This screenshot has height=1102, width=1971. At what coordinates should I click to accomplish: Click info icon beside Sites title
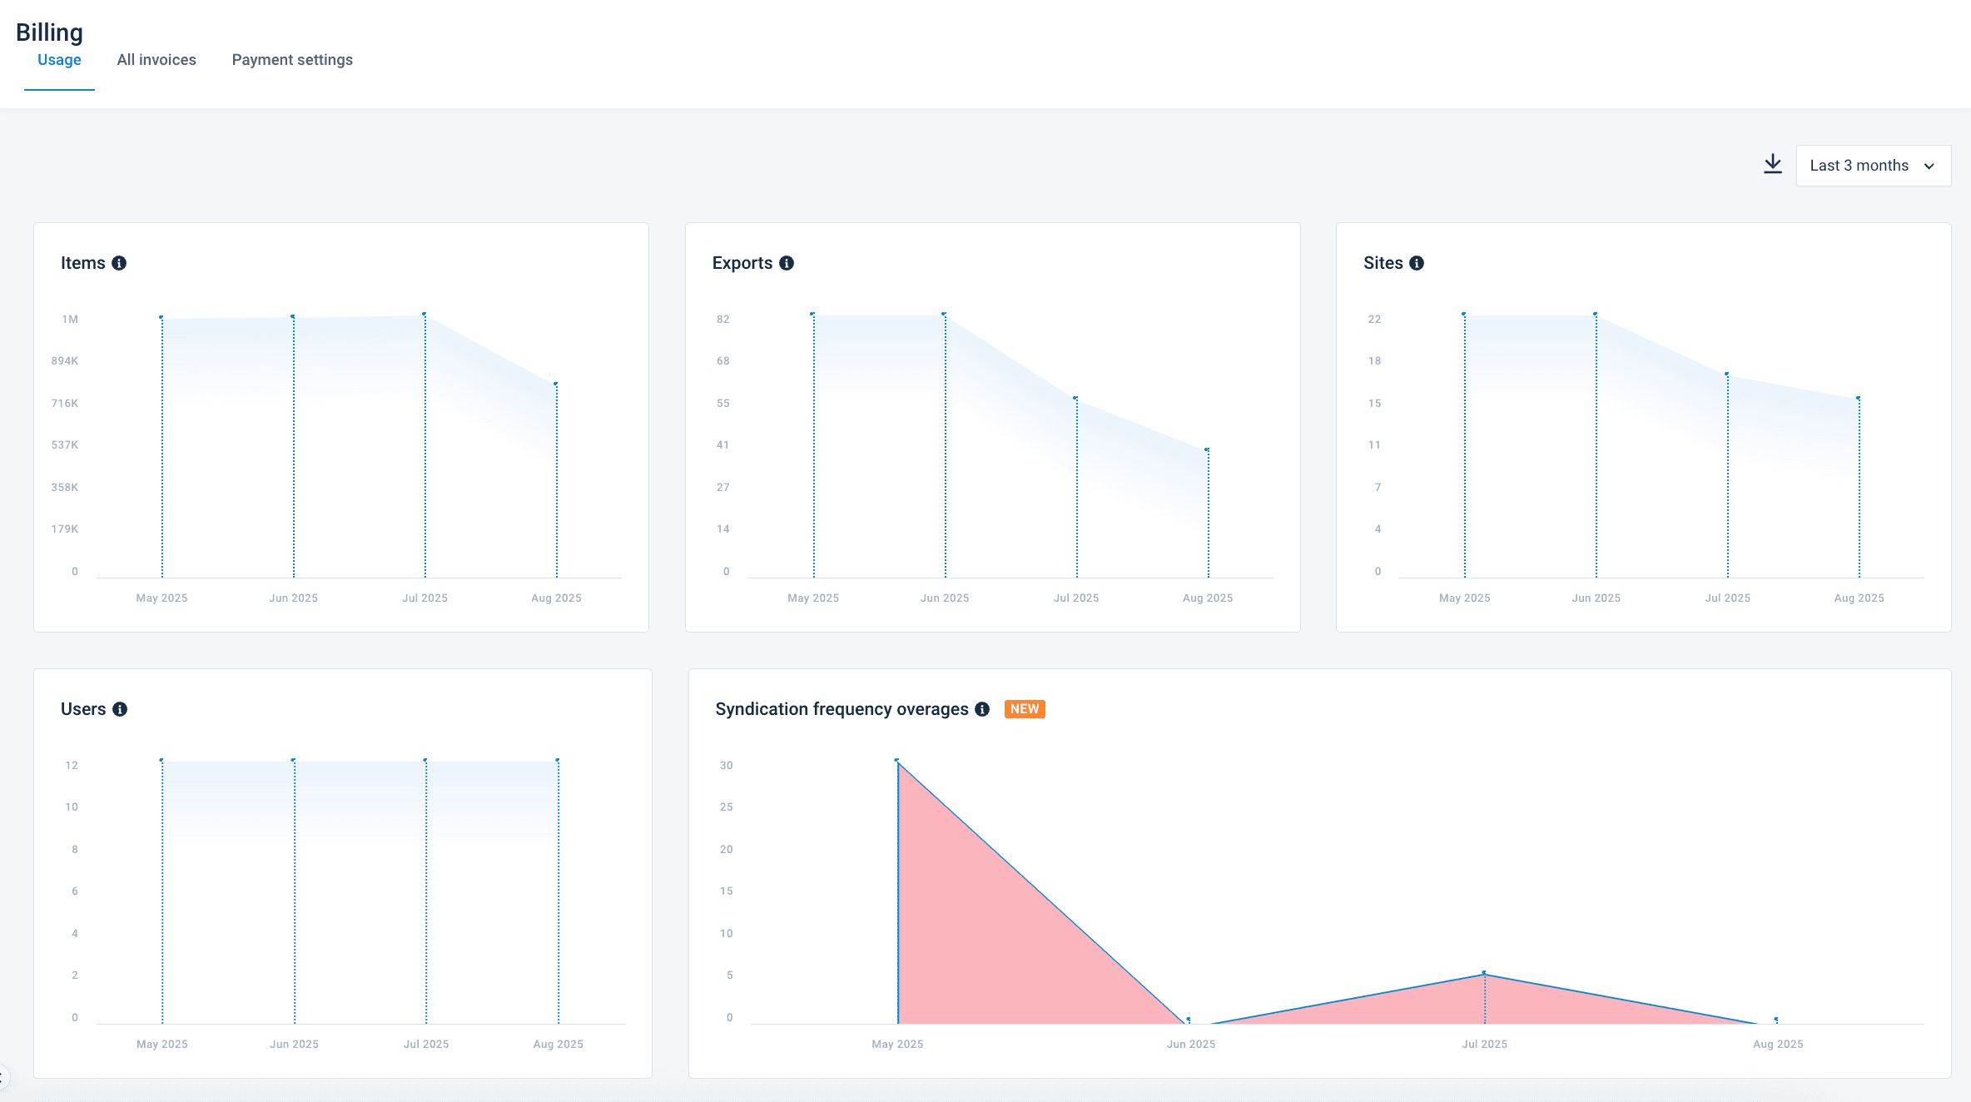click(x=1417, y=263)
